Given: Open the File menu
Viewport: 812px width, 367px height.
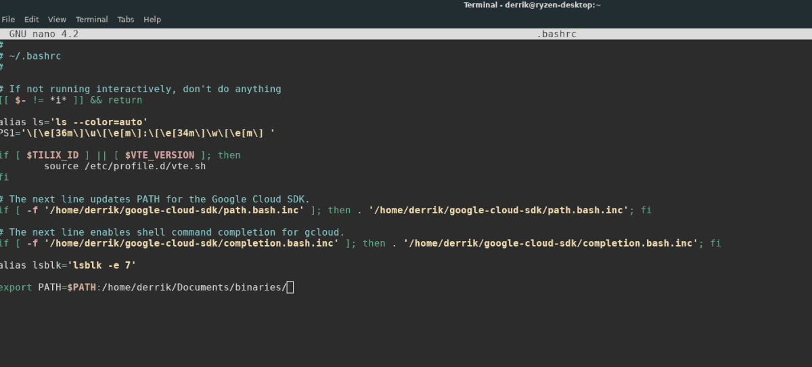Looking at the screenshot, I should [8, 20].
